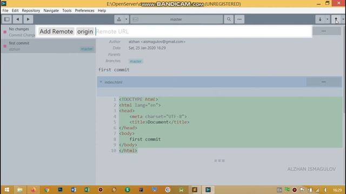Collapse the index.html file diff
The width and height of the screenshot is (346, 194).
point(101,82)
